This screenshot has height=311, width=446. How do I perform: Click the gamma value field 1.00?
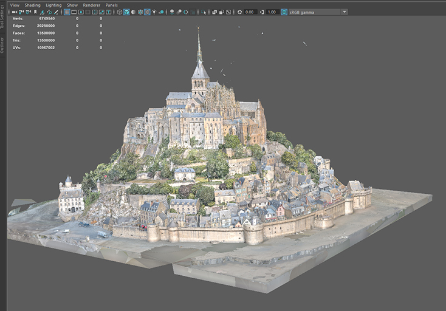point(272,12)
